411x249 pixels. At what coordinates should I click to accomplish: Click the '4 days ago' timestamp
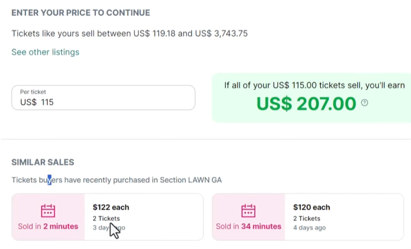(x=309, y=228)
